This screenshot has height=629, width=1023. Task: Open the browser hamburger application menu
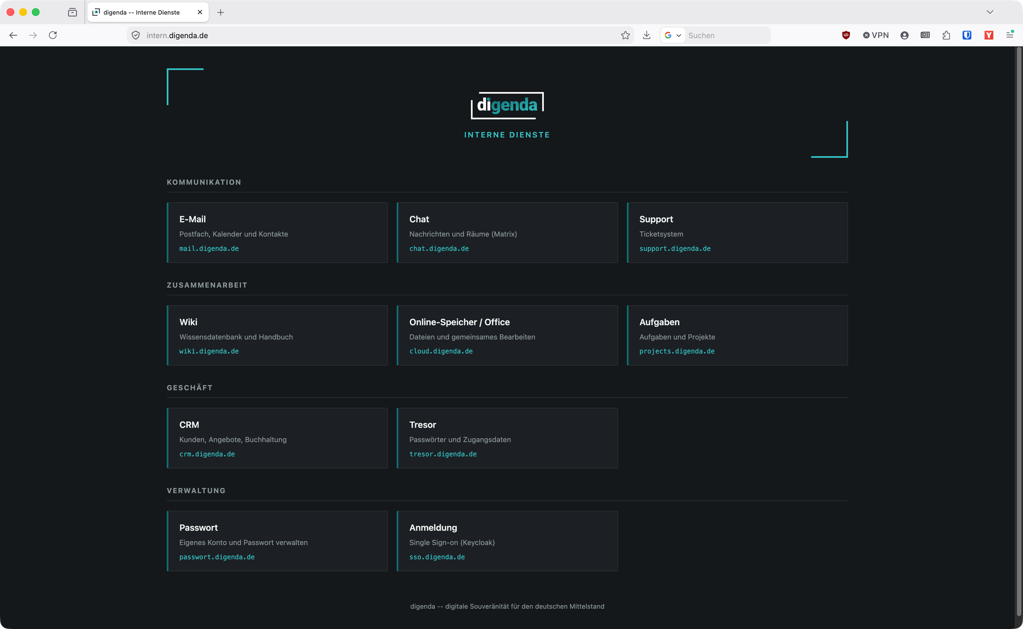[x=1010, y=35]
